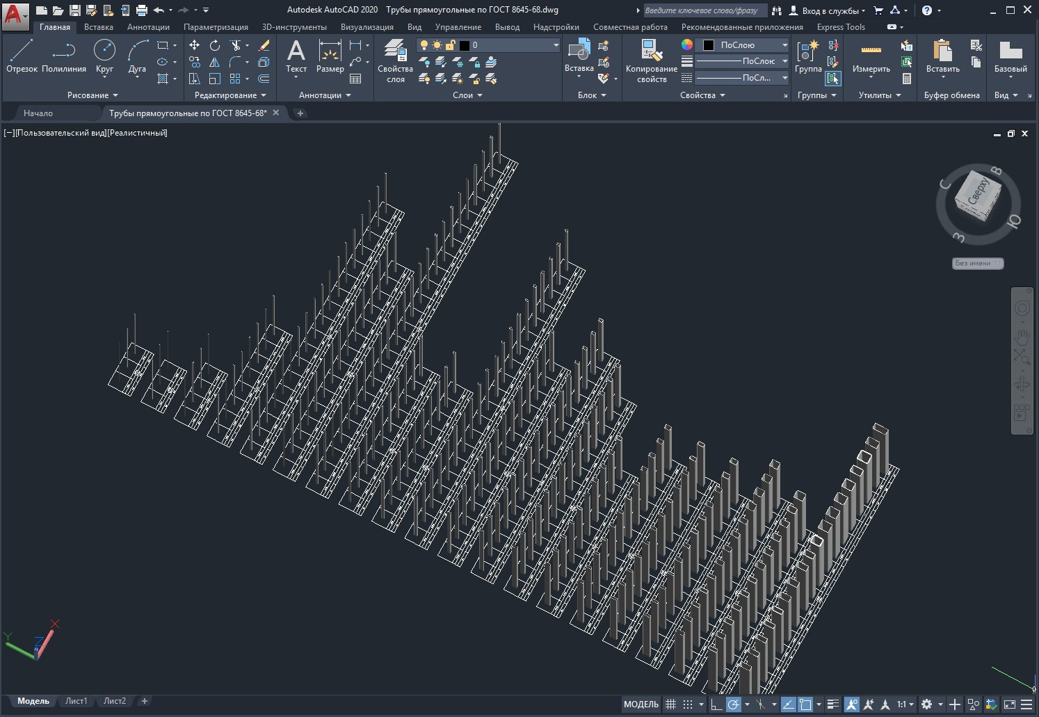Image resolution: width=1039 pixels, height=717 pixels.
Task: Click the Группа group tool
Action: [x=808, y=56]
